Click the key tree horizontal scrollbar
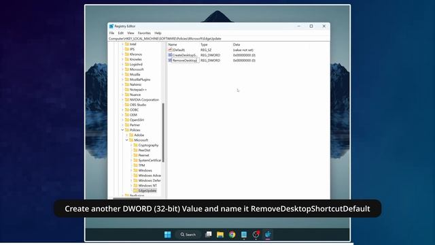The image size is (435, 245). (126, 198)
